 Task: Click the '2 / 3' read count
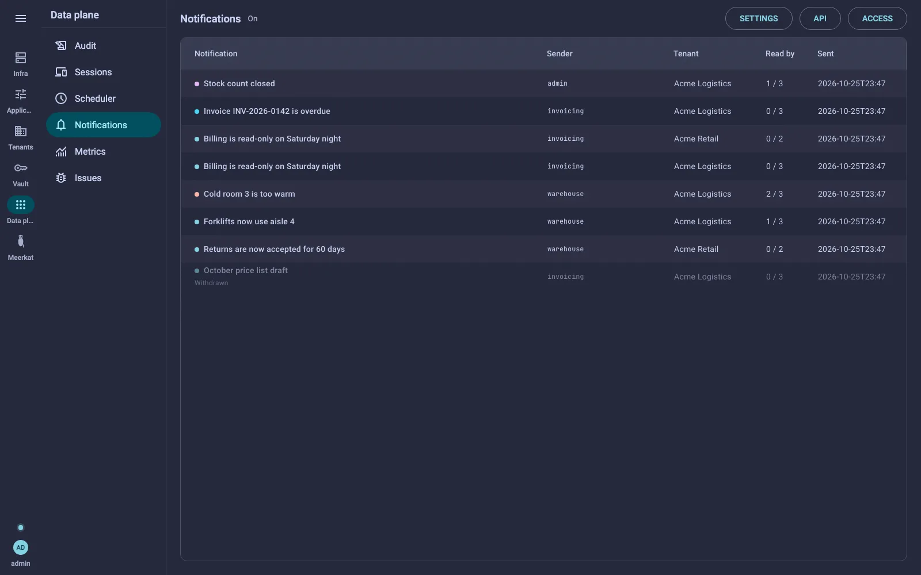[774, 194]
